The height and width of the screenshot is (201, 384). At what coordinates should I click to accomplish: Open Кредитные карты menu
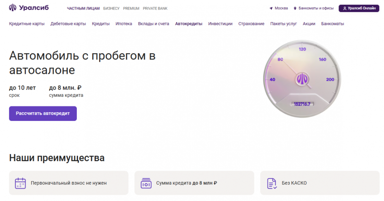(27, 24)
